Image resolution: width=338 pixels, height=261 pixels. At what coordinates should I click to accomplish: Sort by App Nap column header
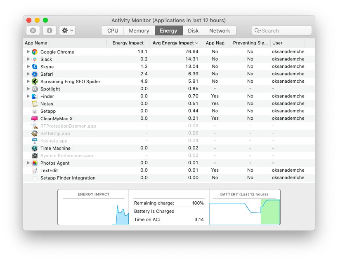click(x=215, y=43)
